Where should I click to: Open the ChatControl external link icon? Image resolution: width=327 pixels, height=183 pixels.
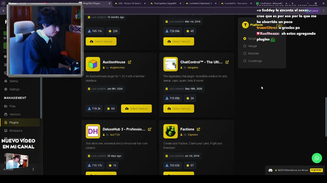[x=227, y=62]
